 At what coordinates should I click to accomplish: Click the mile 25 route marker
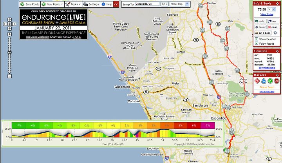point(202,30)
